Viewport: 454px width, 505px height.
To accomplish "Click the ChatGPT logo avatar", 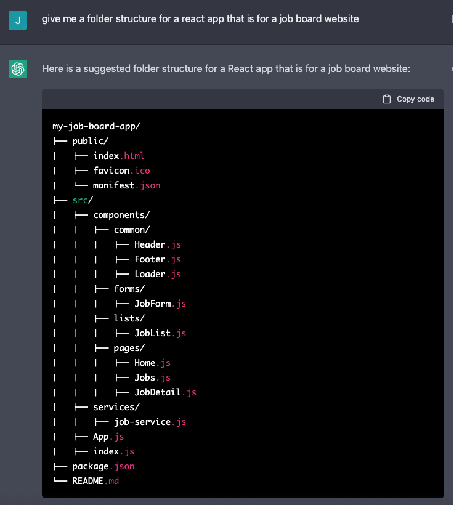I will (x=18, y=69).
